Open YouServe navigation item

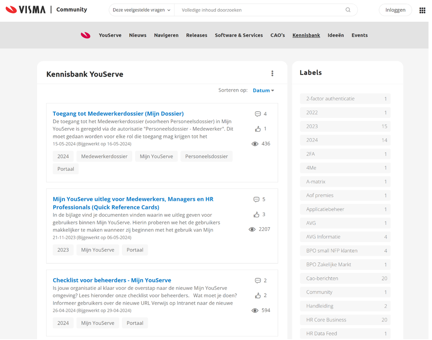(x=110, y=35)
